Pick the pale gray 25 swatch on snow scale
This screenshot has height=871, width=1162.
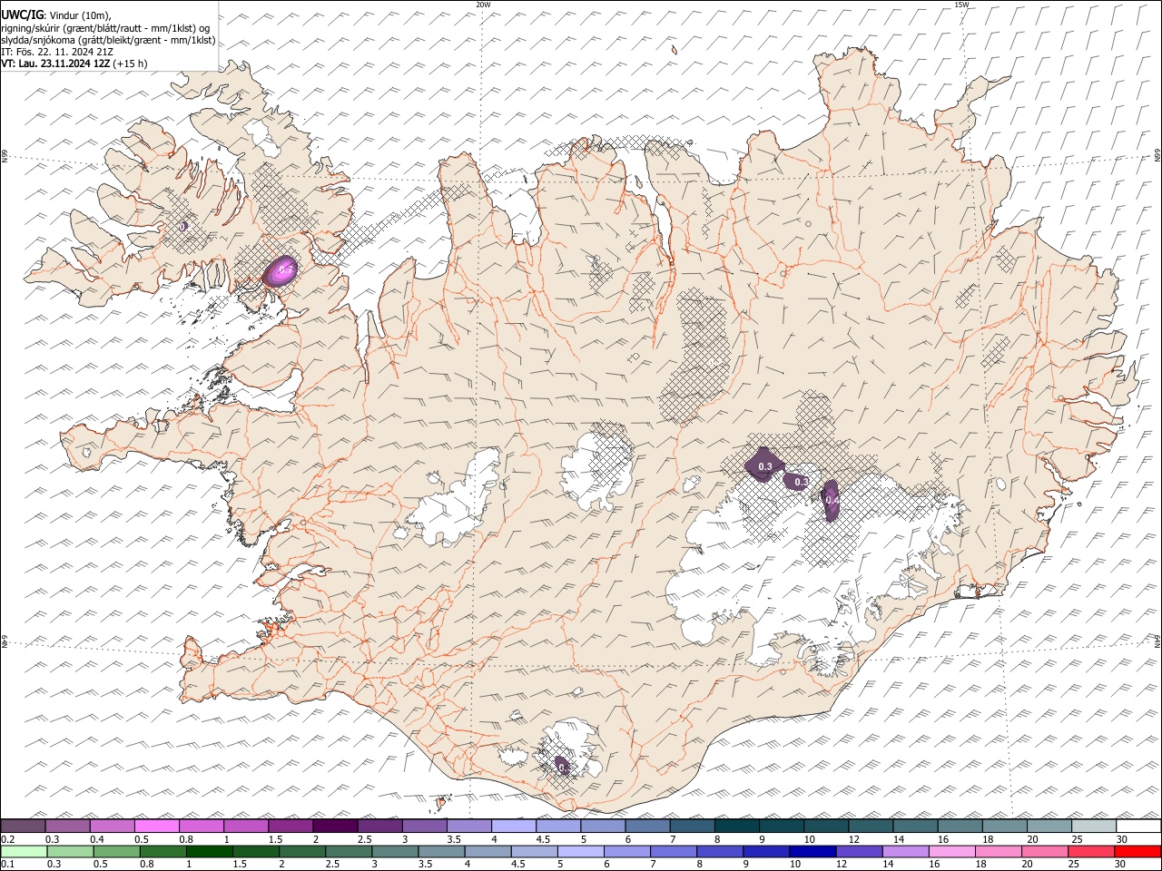pos(1094,826)
